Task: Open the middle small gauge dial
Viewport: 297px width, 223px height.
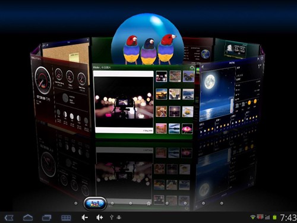Action: (x=69, y=76)
